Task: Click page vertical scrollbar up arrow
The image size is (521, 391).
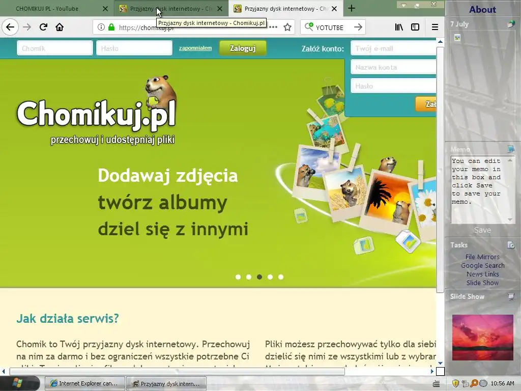Action: pos(440,42)
